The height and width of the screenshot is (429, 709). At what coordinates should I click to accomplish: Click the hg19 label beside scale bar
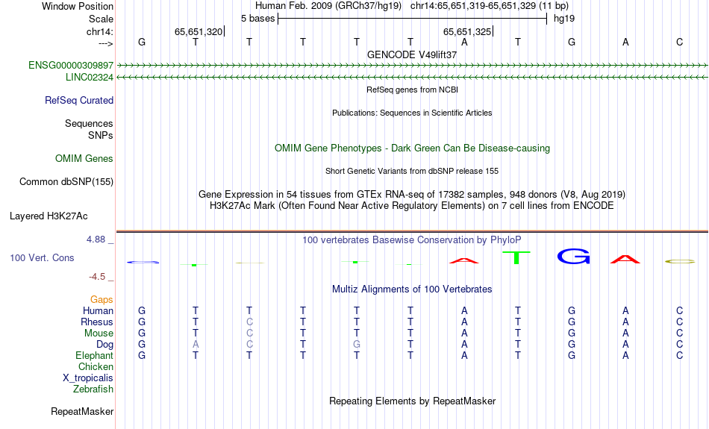click(564, 19)
